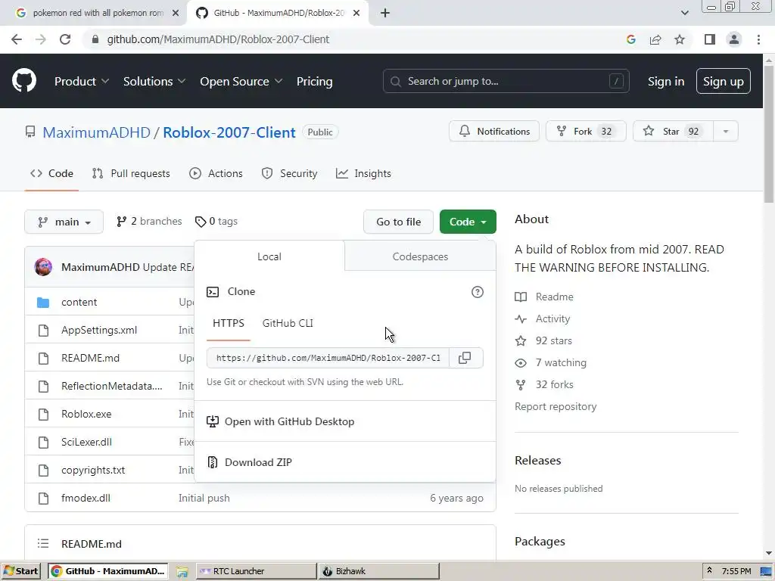This screenshot has width=775, height=581.
Task: Focus the Search or jump to field
Action: tap(506, 82)
